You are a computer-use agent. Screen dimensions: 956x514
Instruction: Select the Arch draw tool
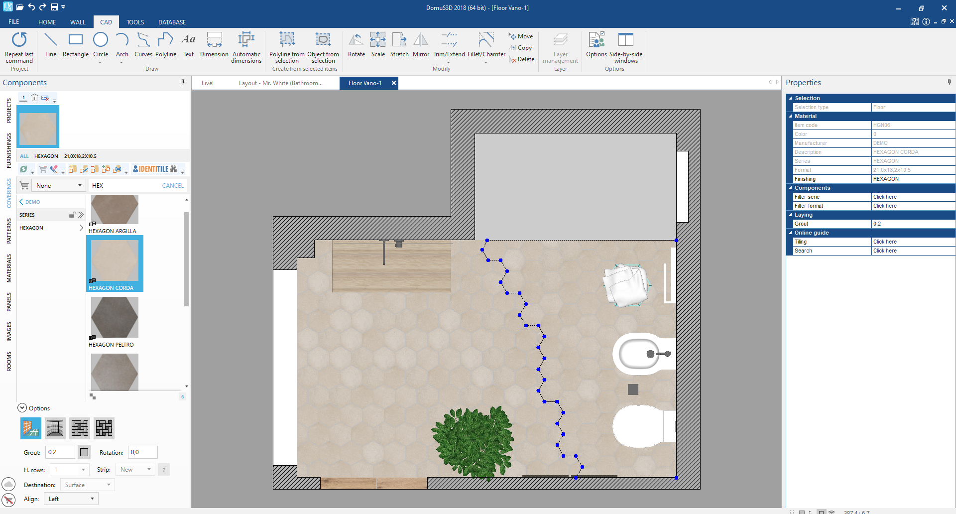click(122, 45)
